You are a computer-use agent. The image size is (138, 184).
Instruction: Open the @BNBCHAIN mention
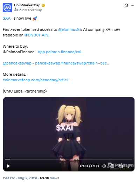[36, 35]
